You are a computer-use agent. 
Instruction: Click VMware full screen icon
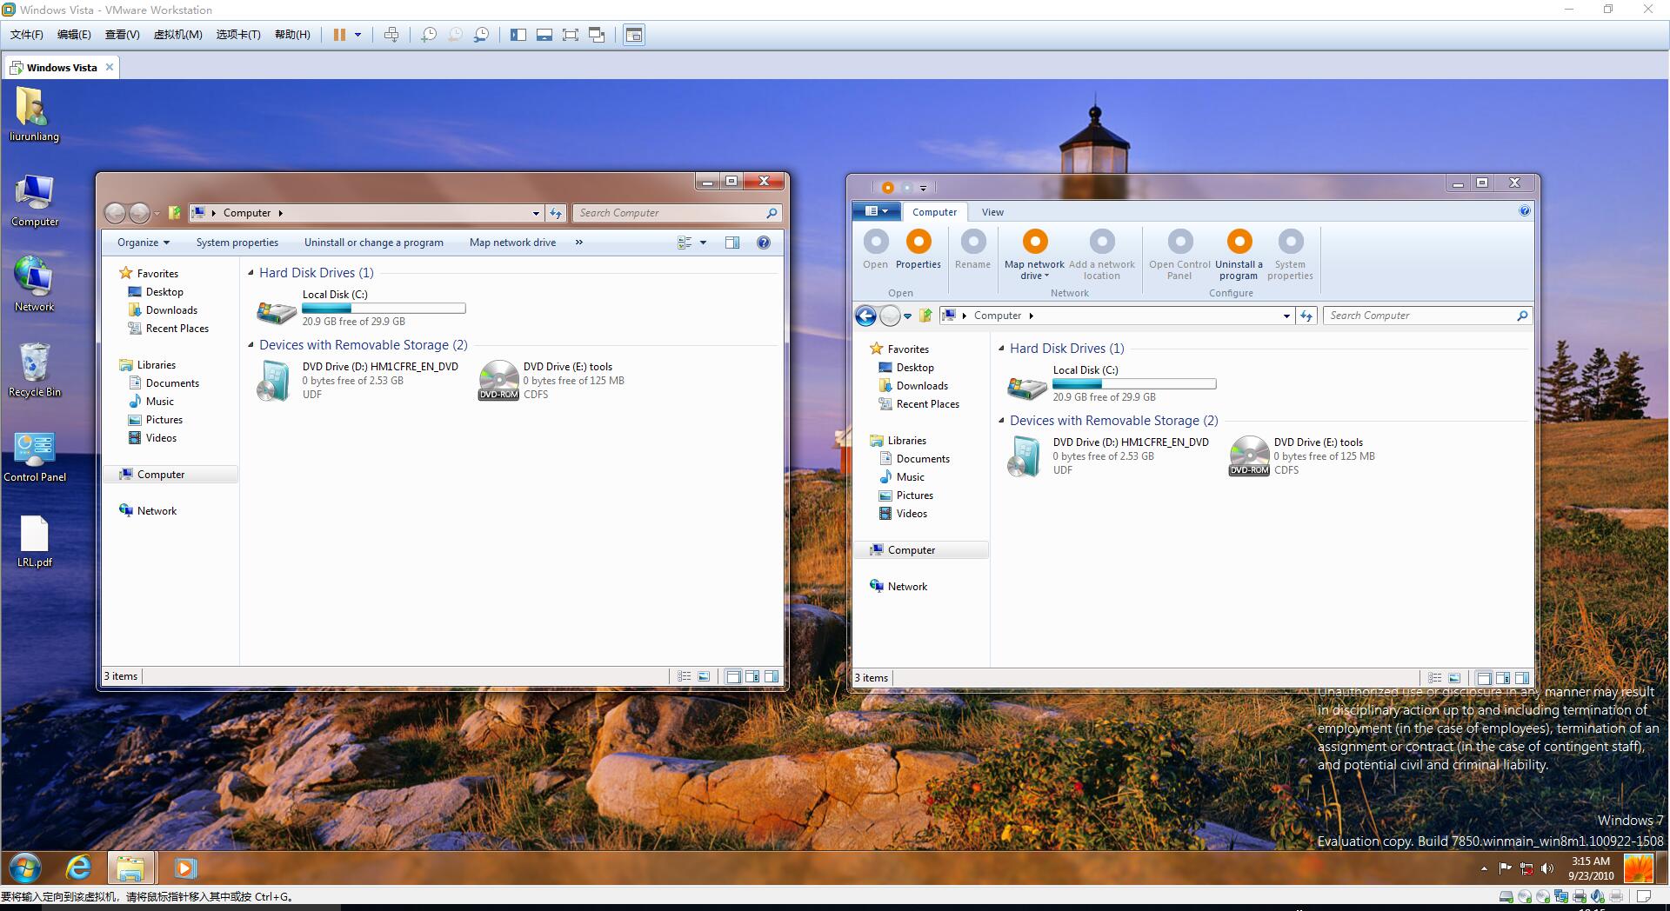click(x=571, y=35)
